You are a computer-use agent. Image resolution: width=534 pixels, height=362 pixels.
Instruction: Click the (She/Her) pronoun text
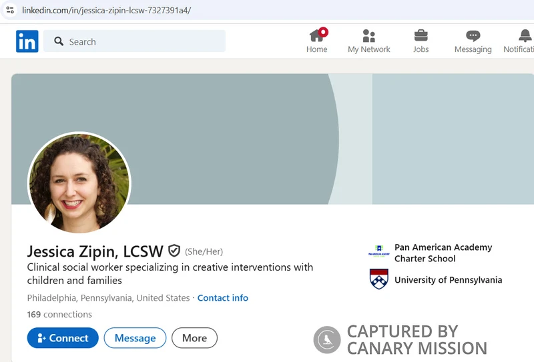204,251
